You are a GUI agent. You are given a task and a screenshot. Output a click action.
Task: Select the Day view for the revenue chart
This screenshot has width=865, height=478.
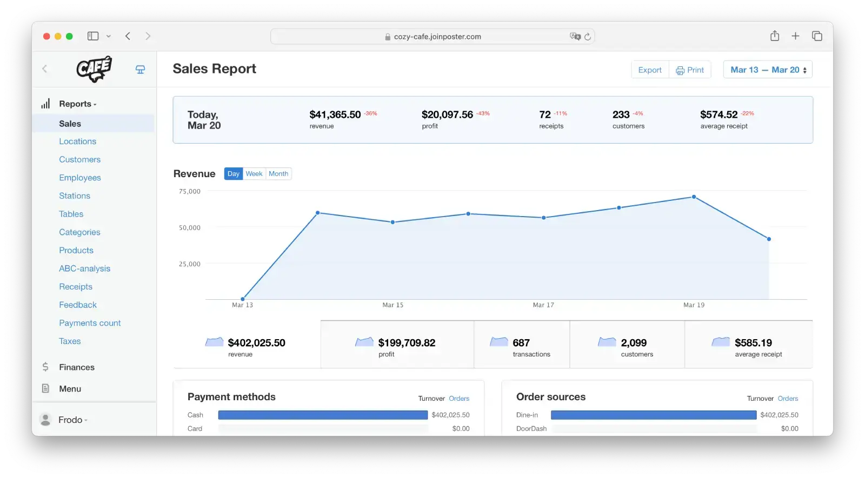234,174
